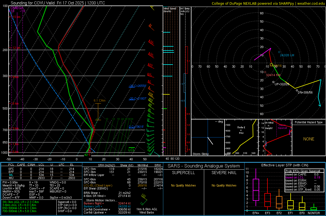Click the 'OMEGA' label on the Skew-T
The image size is (326, 216).
(17, 8)
